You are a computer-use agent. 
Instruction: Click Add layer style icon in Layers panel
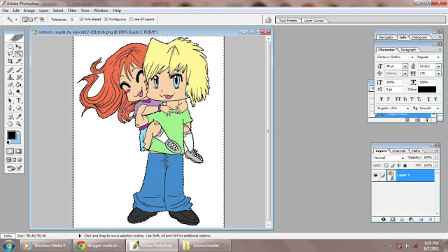coord(384,219)
